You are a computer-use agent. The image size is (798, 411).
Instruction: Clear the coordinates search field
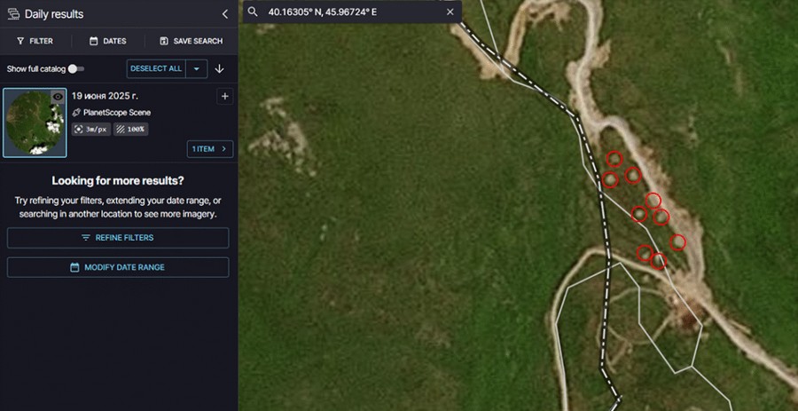(450, 12)
